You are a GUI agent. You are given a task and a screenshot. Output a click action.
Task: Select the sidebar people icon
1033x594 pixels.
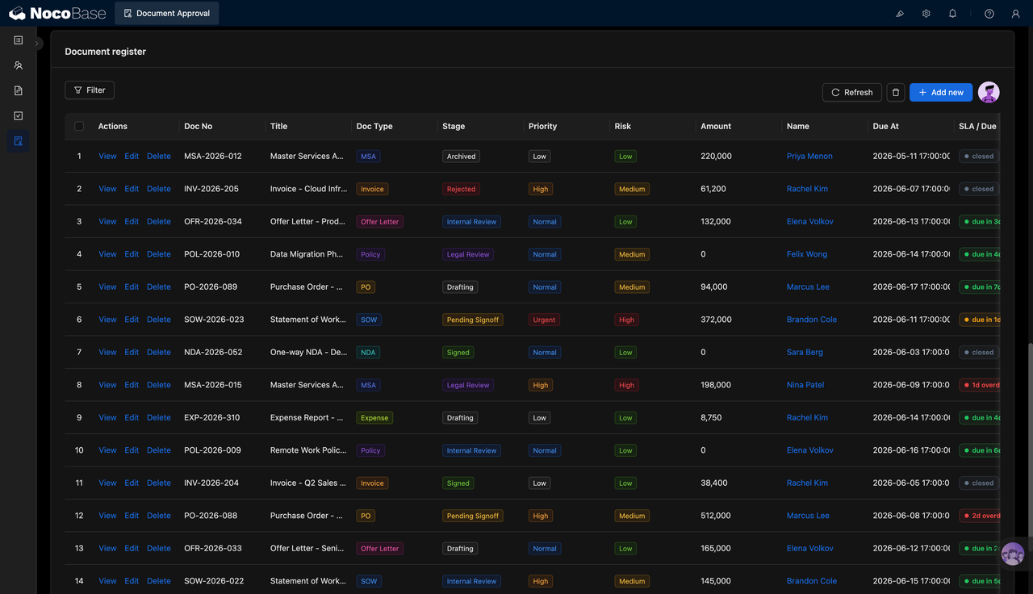(x=18, y=65)
